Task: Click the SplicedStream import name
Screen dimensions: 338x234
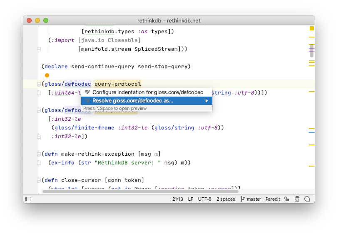Action: pos(156,49)
